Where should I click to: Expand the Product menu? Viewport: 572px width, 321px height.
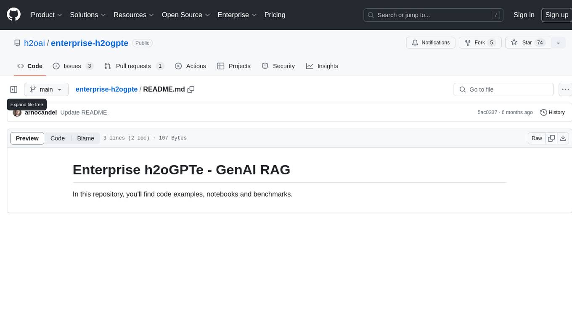46,15
